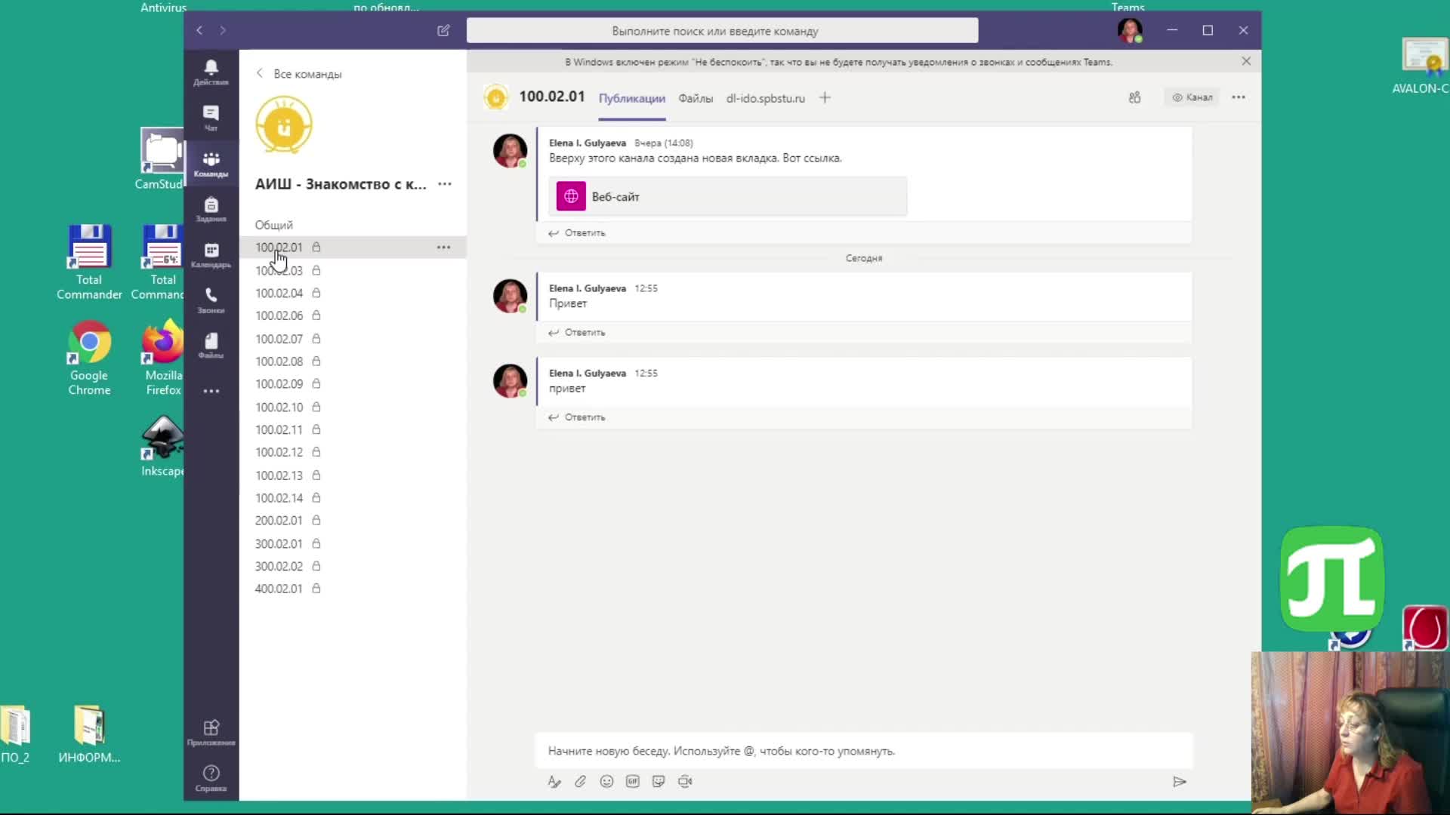
Task: Click the Google Chrome desktop shortcut
Action: click(x=89, y=358)
